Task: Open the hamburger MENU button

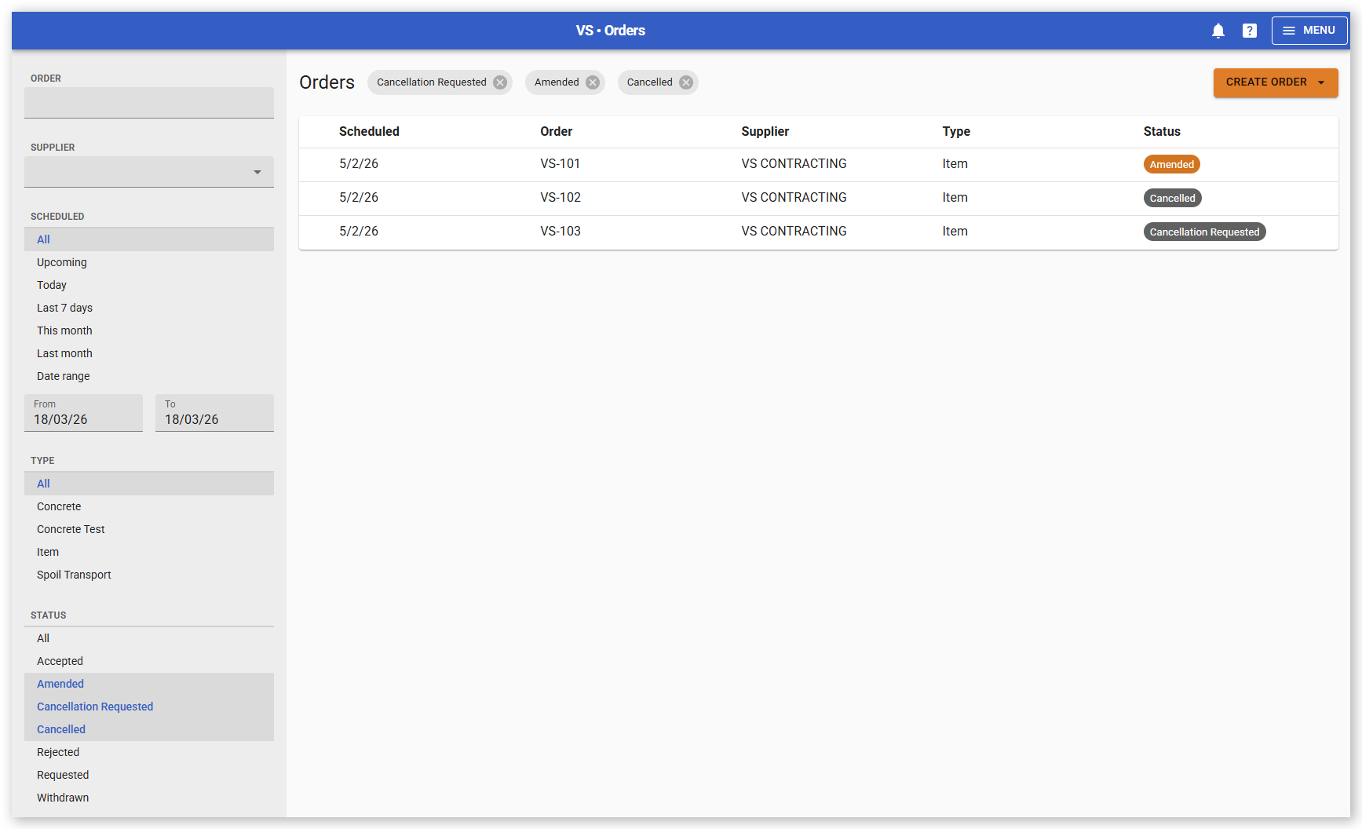Action: [1309, 31]
